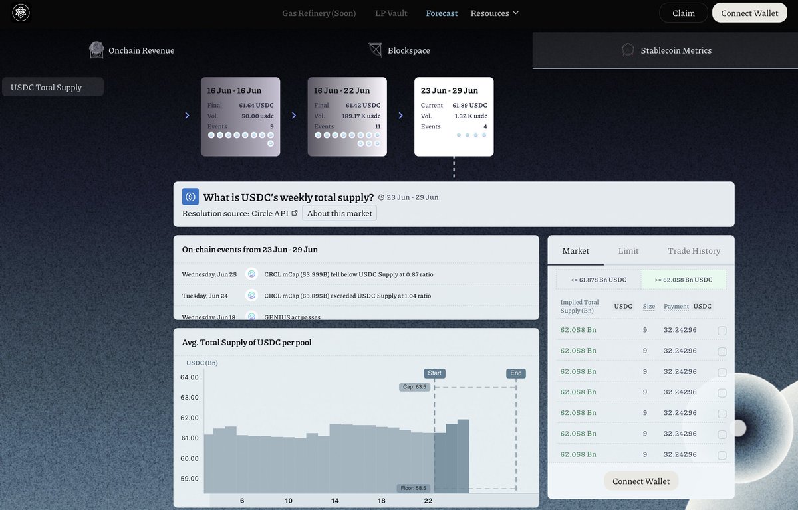Click the Onchain Revenue tab icon
The width and height of the screenshot is (798, 510).
pyautogui.click(x=96, y=50)
